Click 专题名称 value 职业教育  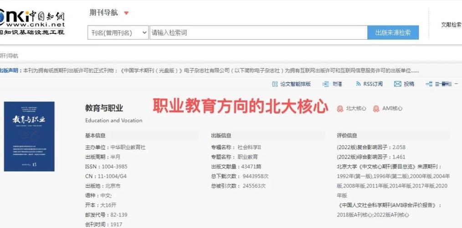(x=248, y=157)
